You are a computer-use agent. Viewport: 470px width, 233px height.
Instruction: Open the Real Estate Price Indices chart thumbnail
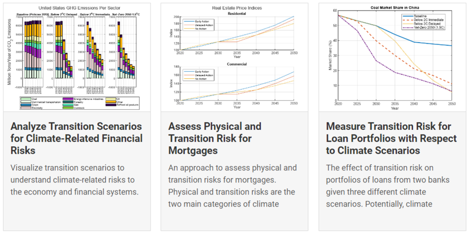click(x=234, y=57)
